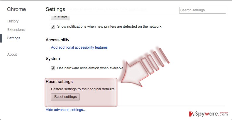Click the Reset settings section heading

tap(59, 82)
